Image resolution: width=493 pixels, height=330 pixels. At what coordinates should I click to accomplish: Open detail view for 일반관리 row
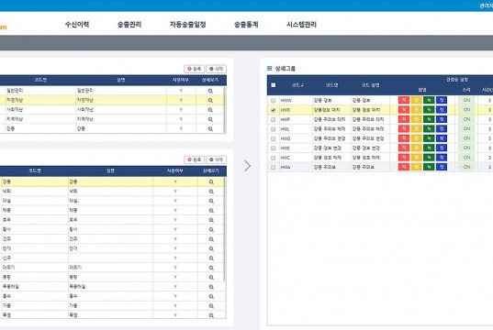[210, 91]
